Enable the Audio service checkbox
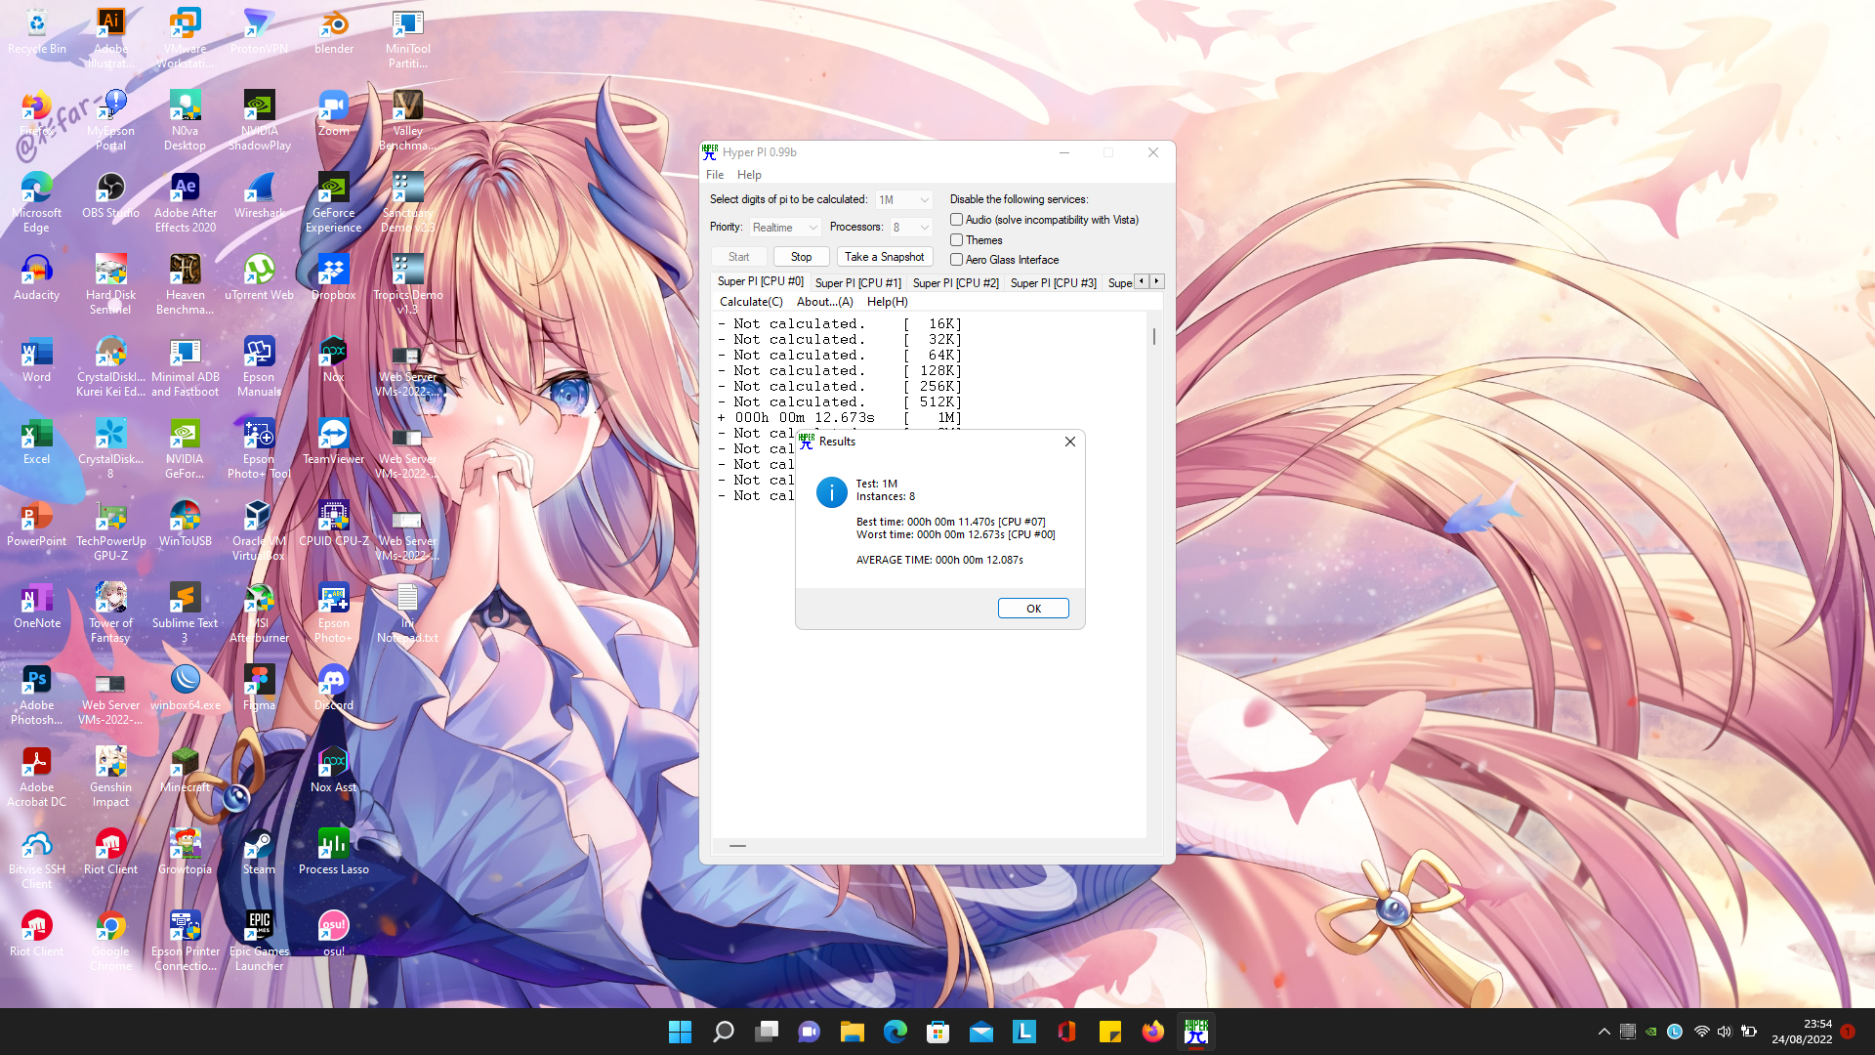Image resolution: width=1875 pixels, height=1055 pixels. click(957, 220)
